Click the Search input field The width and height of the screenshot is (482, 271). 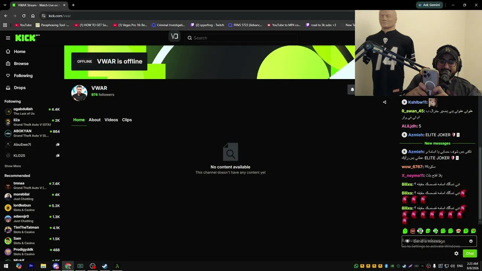click(241, 38)
